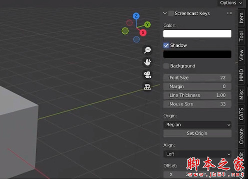Open the Origin Region dropdown
The width and height of the screenshot is (250, 180).
(x=197, y=124)
